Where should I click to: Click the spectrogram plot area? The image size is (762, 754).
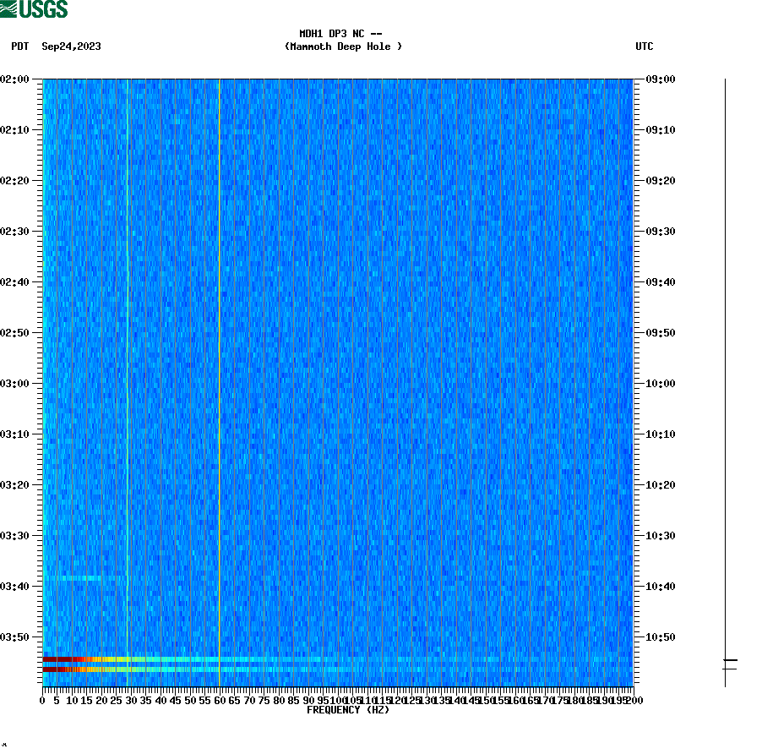338,380
